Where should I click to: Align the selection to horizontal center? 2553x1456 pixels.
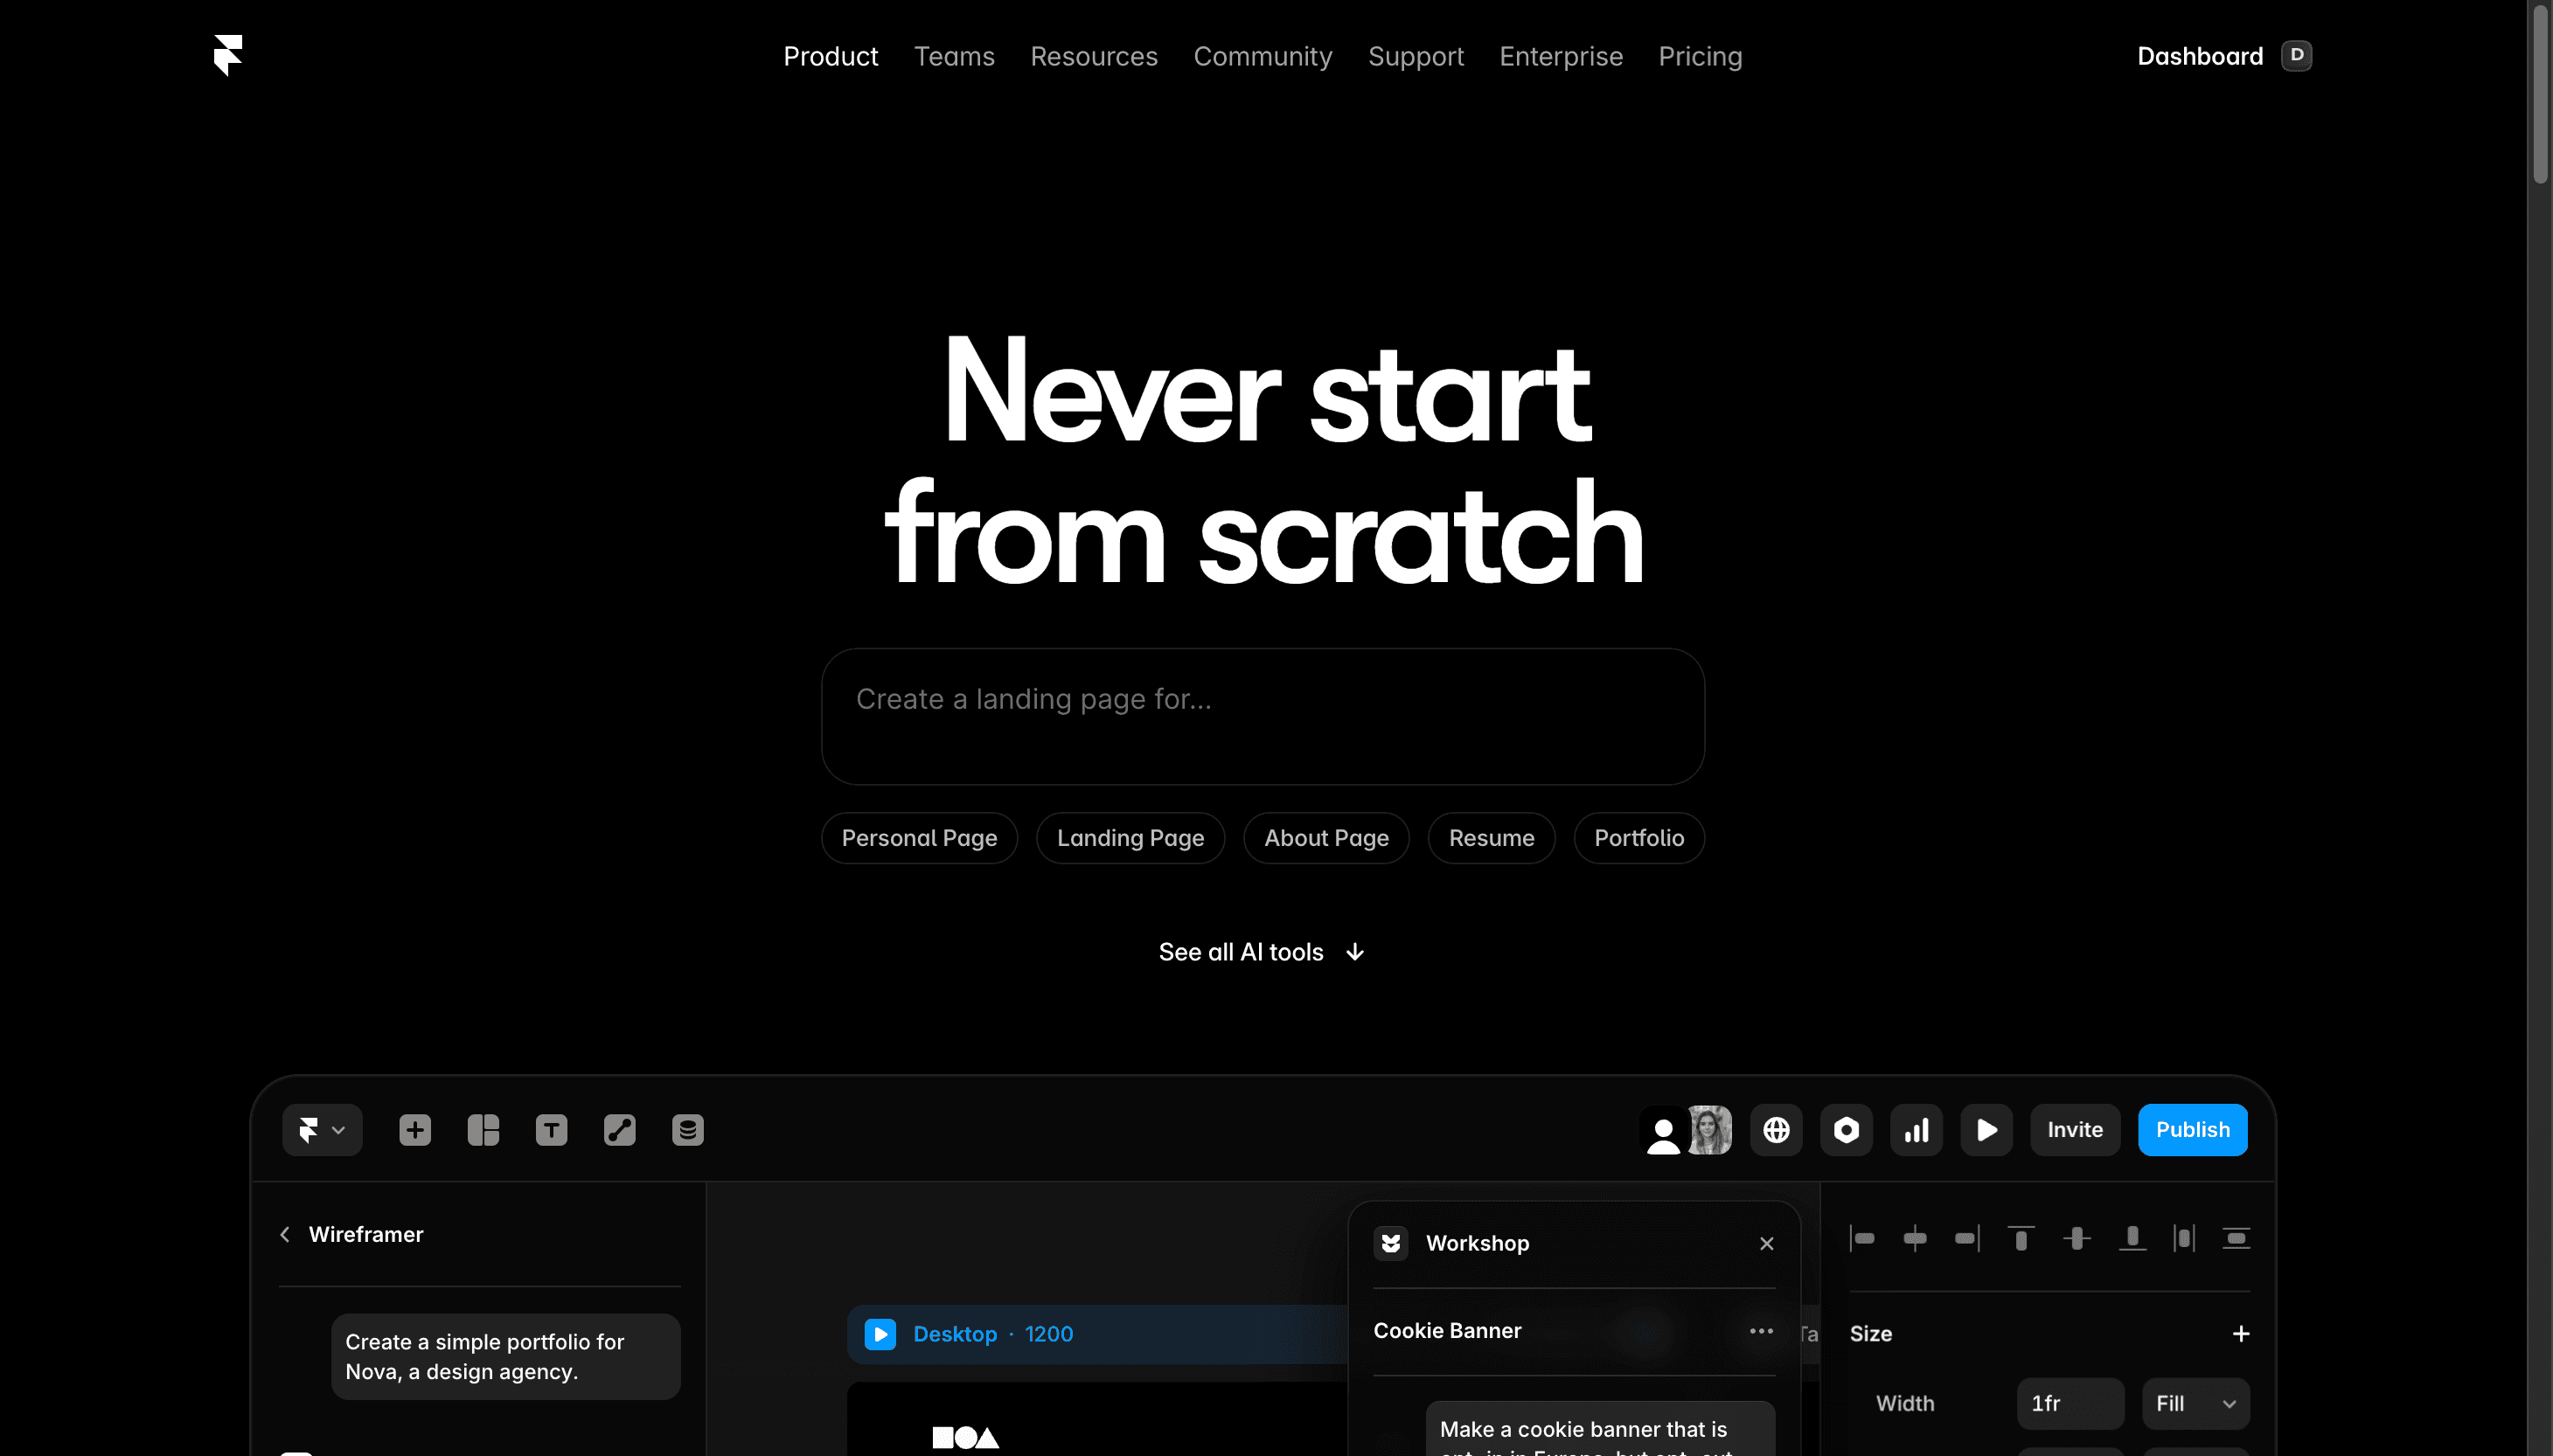click(1915, 1239)
